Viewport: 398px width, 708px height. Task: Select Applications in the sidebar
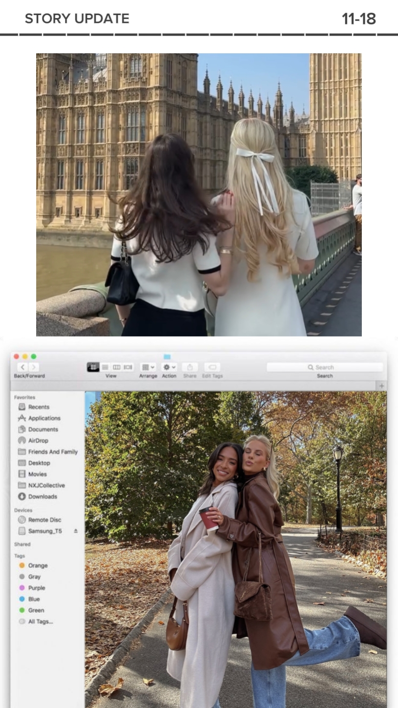44,418
